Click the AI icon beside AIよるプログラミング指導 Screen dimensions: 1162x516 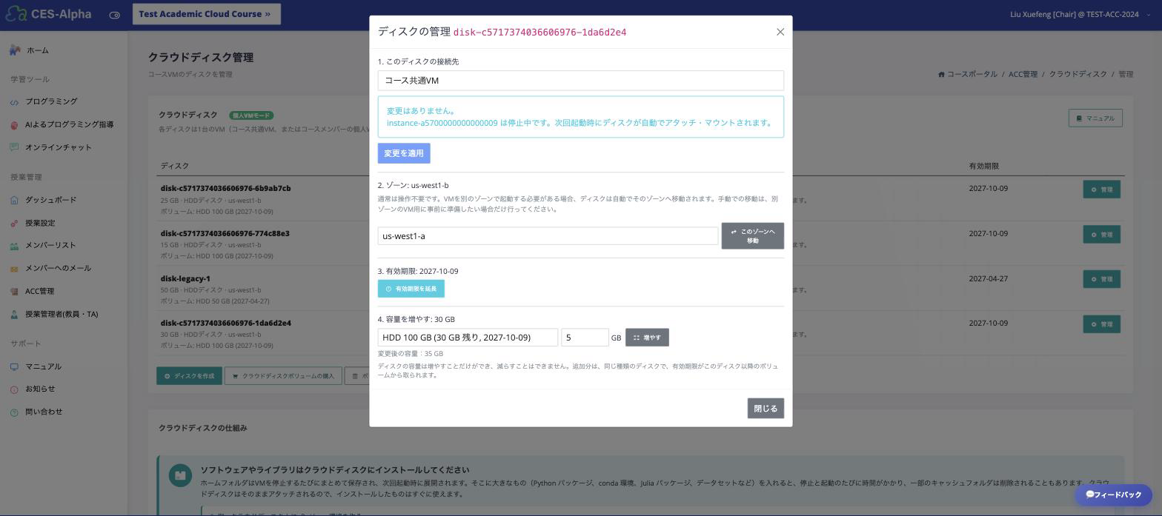coord(14,125)
